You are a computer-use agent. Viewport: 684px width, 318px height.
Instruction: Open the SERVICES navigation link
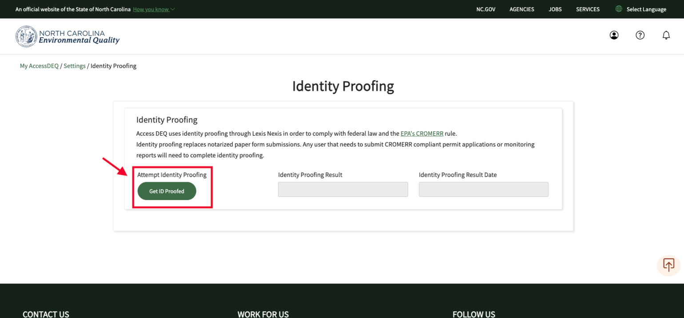click(588, 9)
